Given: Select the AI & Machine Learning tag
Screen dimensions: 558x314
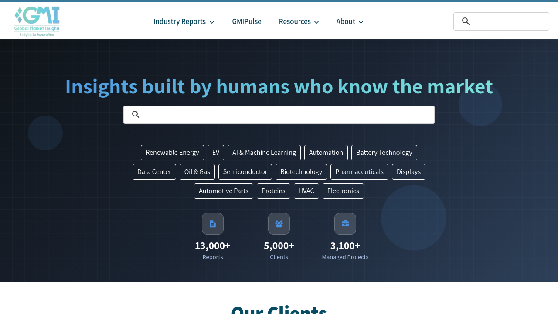Looking at the screenshot, I should tap(264, 153).
